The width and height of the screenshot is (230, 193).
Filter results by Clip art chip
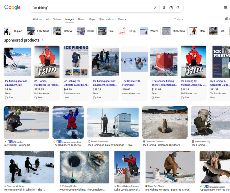click(14, 31)
